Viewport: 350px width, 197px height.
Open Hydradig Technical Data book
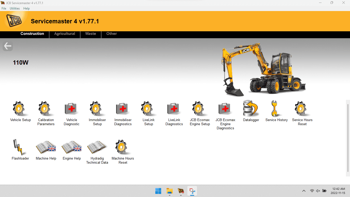97,147
